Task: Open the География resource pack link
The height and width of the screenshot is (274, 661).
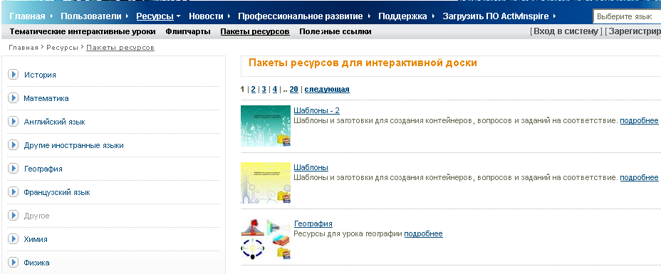Action: click(x=313, y=224)
